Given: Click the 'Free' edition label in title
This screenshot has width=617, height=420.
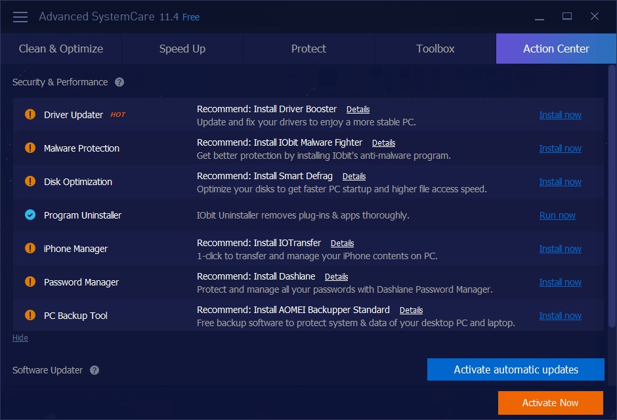Looking at the screenshot, I should click(x=191, y=17).
